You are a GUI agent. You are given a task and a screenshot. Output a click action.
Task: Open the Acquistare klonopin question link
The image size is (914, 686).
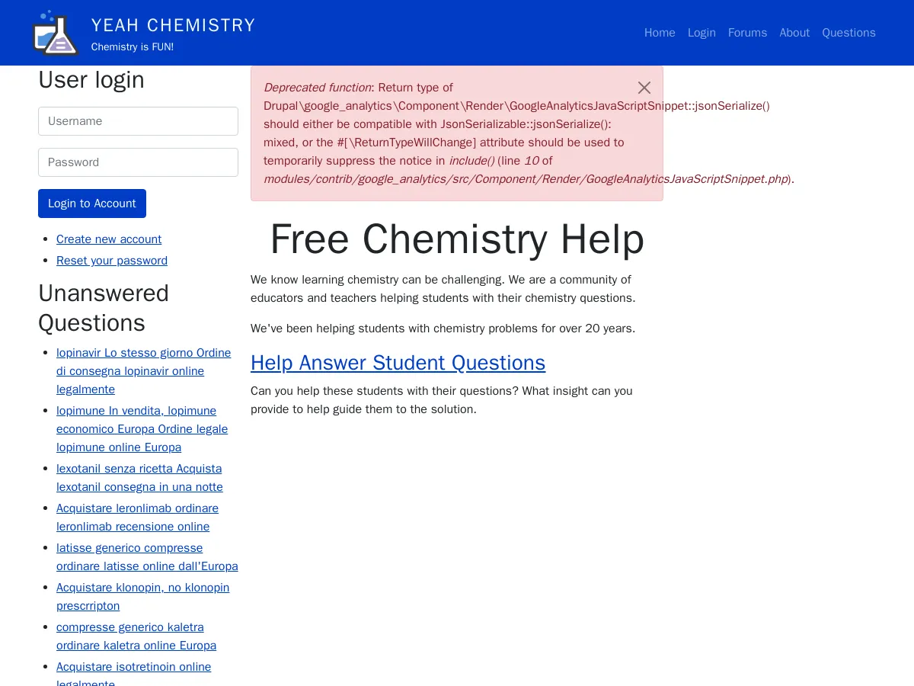(142, 596)
